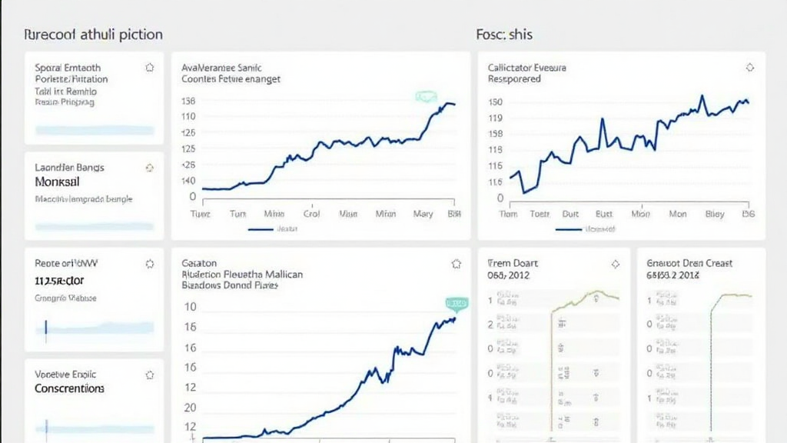Viewport: 787px width, 443px height.
Task: Open the Conscrentions card title
Action: (x=69, y=388)
